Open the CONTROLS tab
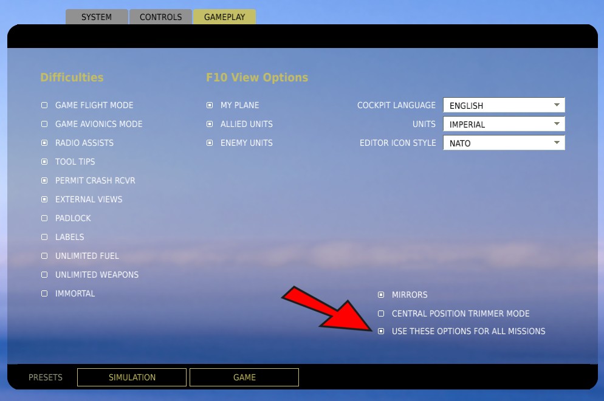Viewport: 604px width, 401px height. [160, 17]
